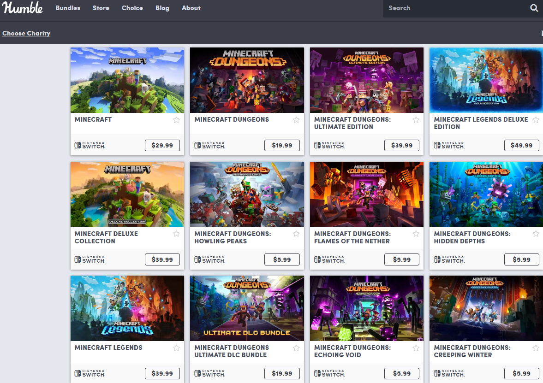This screenshot has width=543, height=383.
Task: Open the Minecraft cover thumbnail
Action: (127, 80)
